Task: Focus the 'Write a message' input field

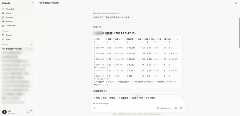Action: pos(137,103)
